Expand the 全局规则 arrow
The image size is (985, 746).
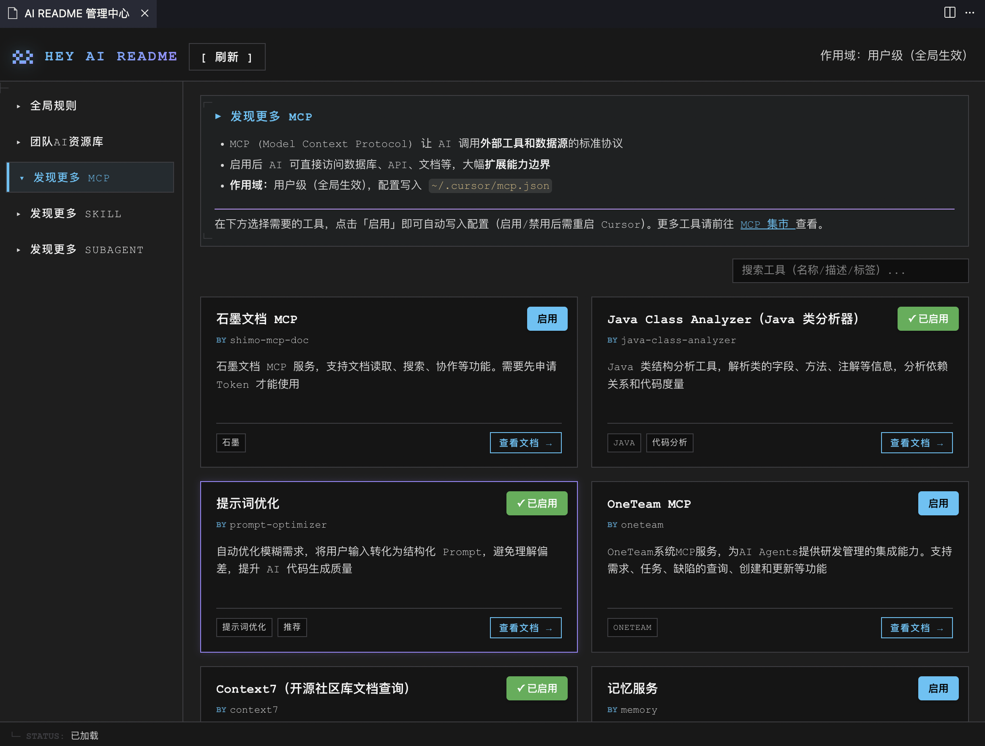coord(18,106)
